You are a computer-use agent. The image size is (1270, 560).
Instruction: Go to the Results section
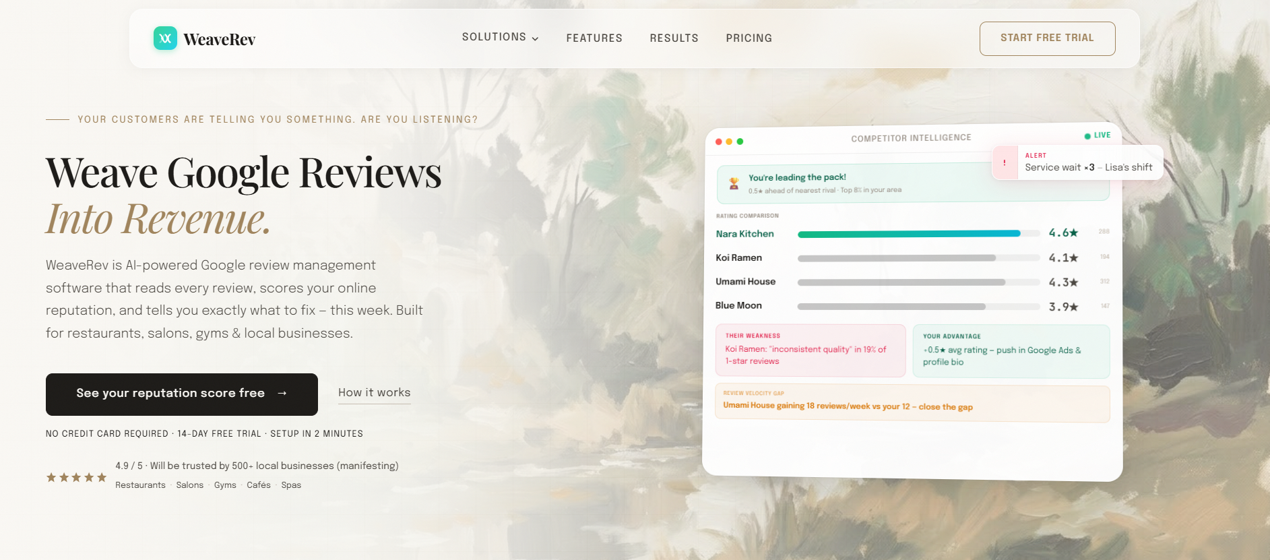click(674, 38)
